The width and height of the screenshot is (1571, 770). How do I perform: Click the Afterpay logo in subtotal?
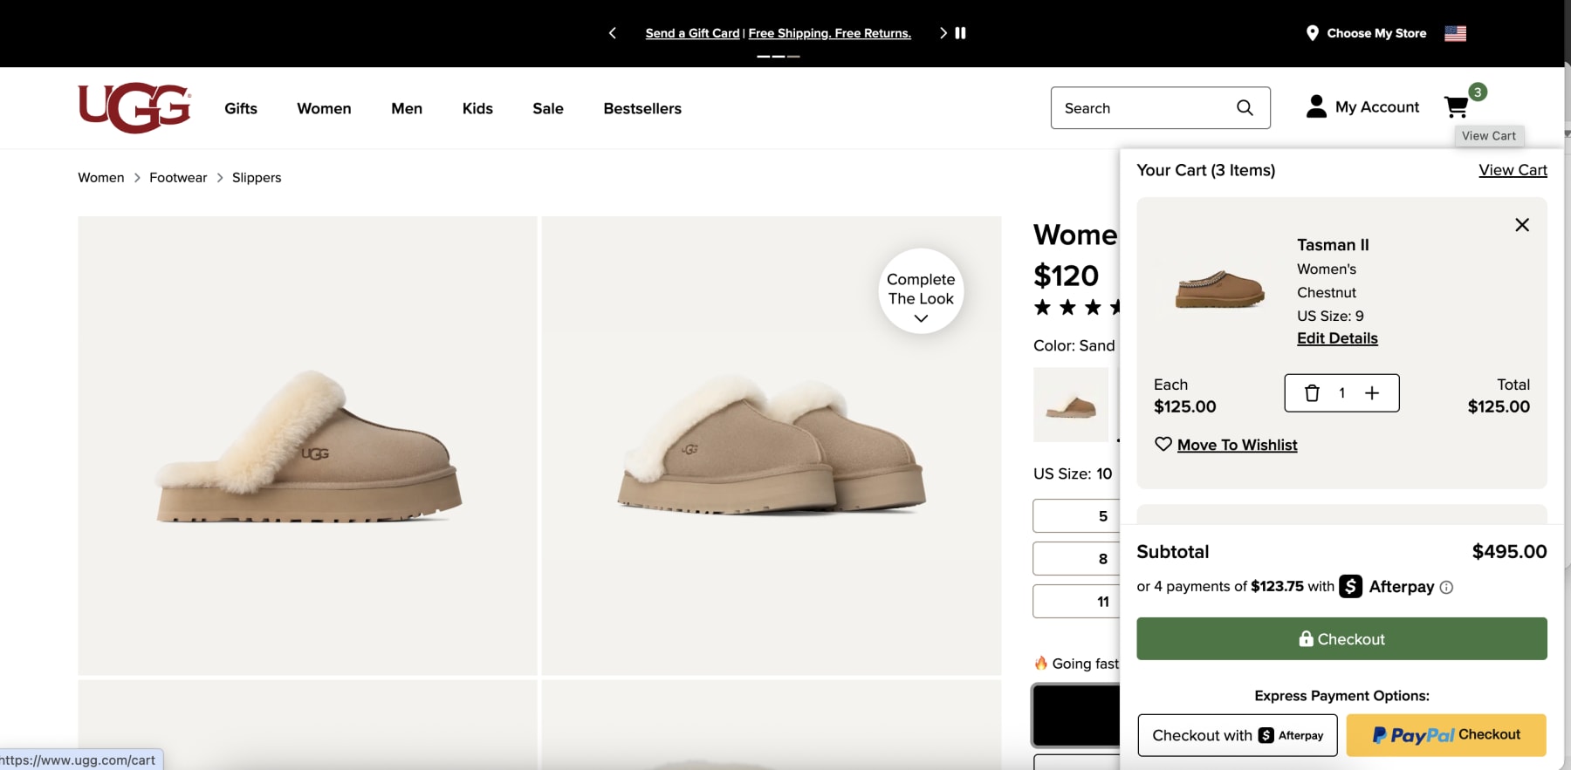coord(1387,587)
